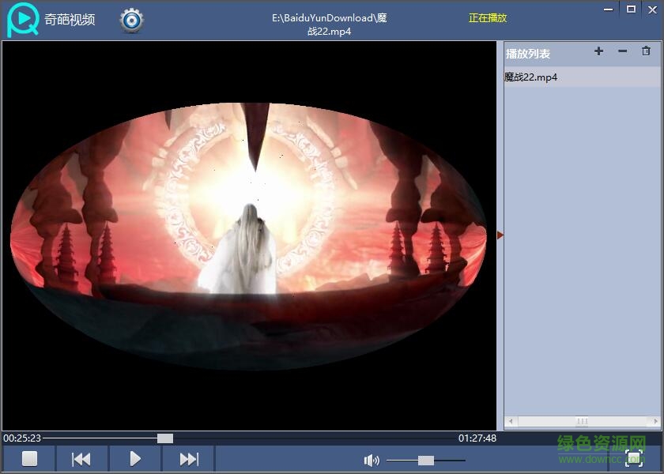664x474 pixels.
Task: Mute the audio via speaker icon
Action: point(371,461)
